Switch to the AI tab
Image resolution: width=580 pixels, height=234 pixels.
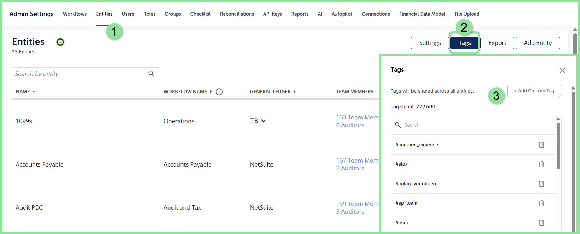coord(320,14)
